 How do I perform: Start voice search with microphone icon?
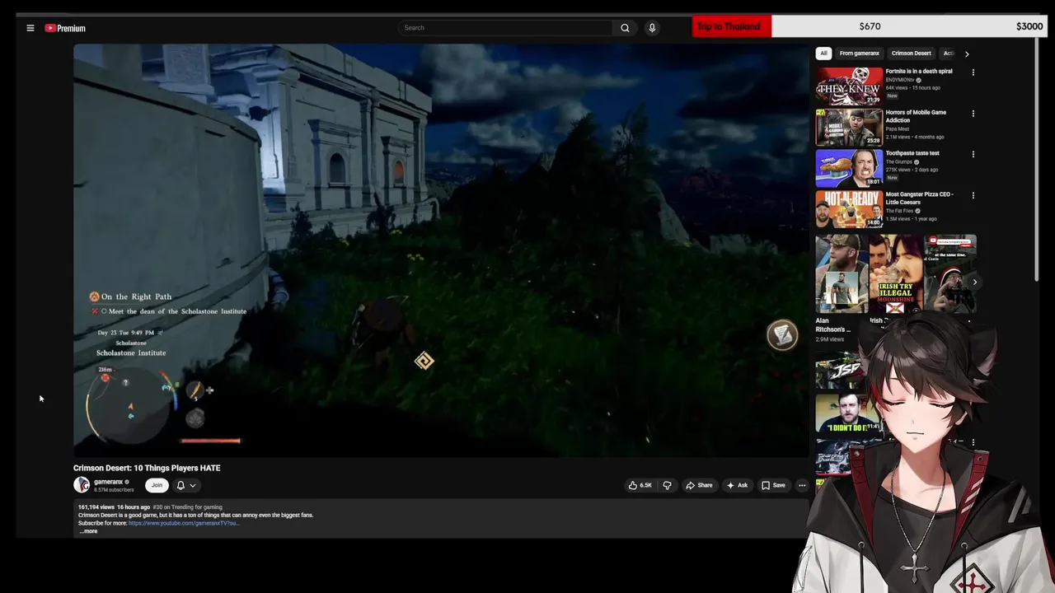coord(652,28)
